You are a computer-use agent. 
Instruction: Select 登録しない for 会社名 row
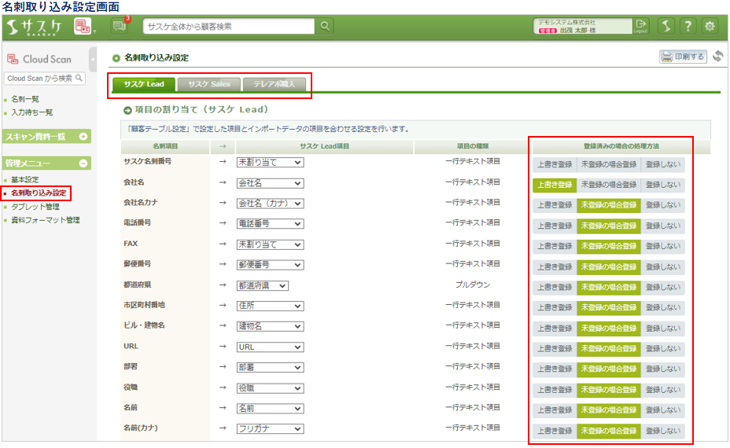tap(663, 185)
